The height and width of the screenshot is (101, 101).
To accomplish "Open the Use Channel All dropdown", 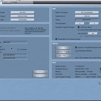I will pyautogui.click(x=93, y=34).
